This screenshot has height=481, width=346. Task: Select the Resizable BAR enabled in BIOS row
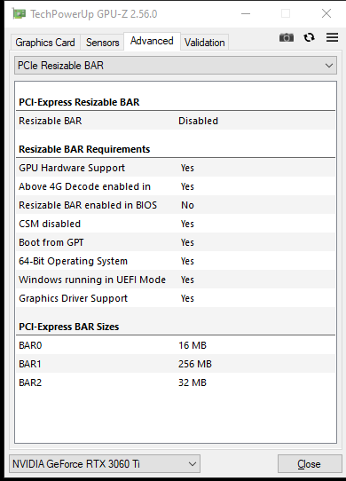(x=176, y=205)
